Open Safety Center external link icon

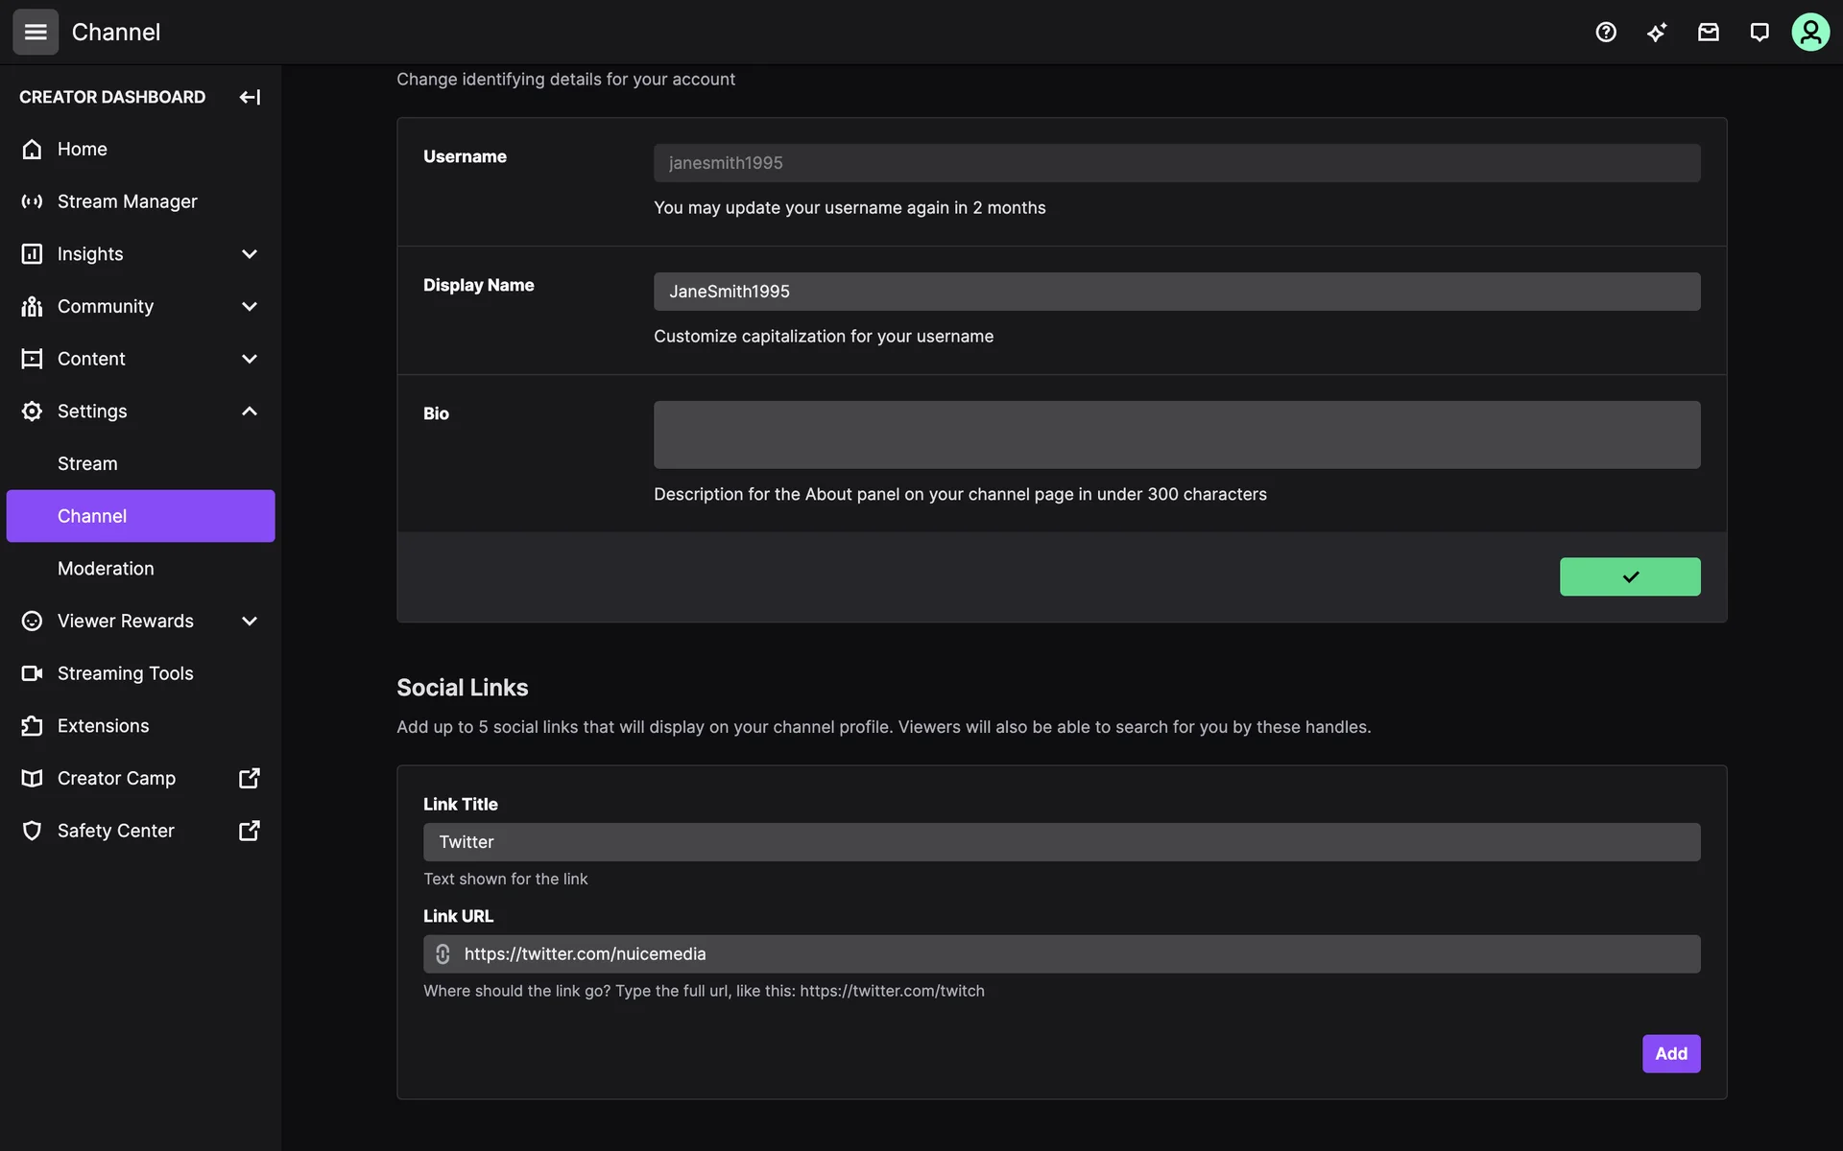pyautogui.click(x=249, y=831)
